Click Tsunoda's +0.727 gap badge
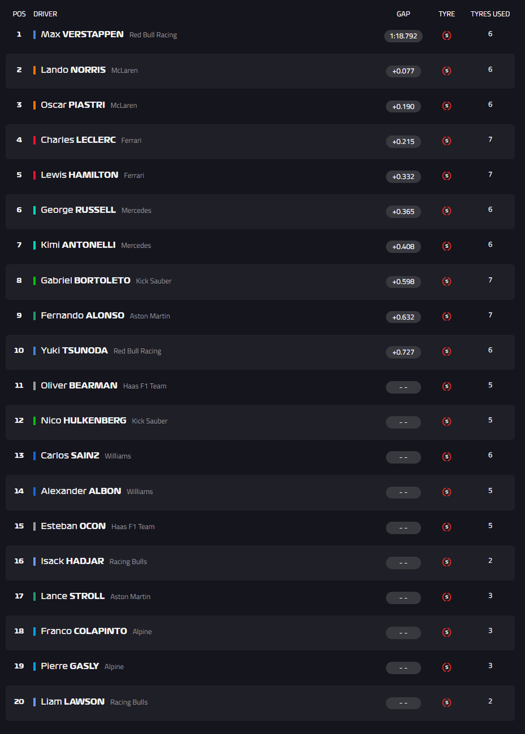 (403, 352)
